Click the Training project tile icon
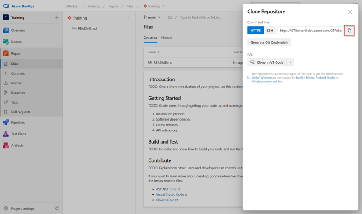The height and width of the screenshot is (214, 362). click(x=6, y=17)
